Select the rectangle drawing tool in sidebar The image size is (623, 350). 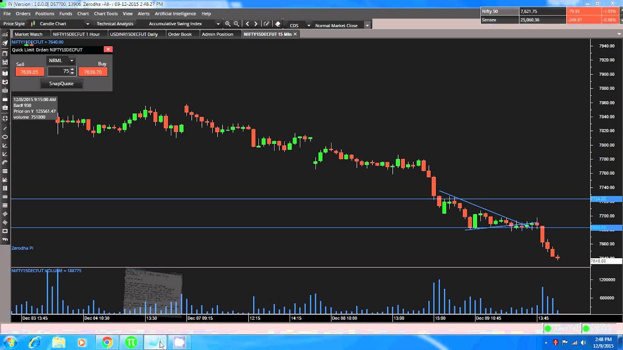(x=5, y=231)
